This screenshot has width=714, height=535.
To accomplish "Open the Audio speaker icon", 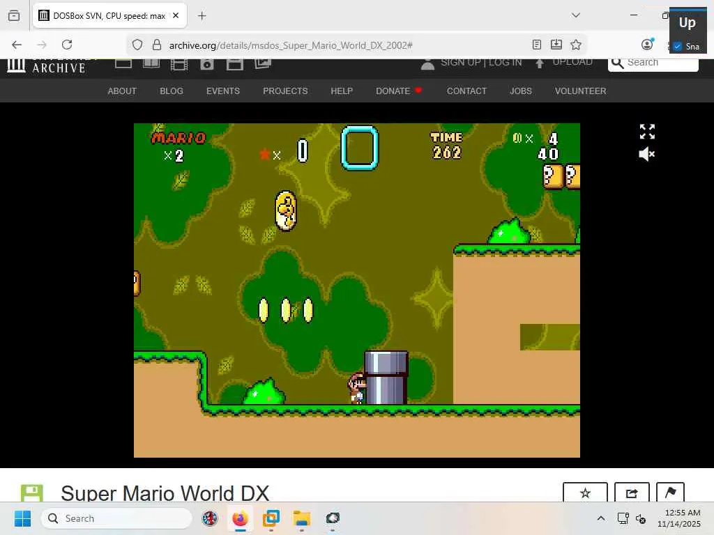I will pos(206,65).
